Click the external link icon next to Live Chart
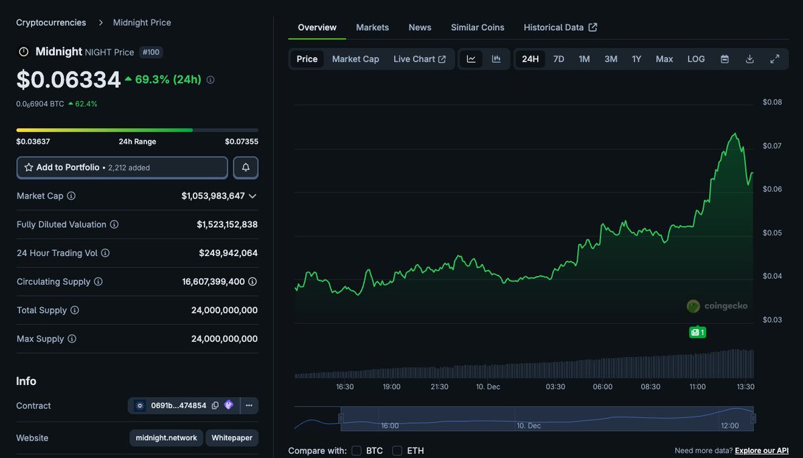 click(x=442, y=59)
